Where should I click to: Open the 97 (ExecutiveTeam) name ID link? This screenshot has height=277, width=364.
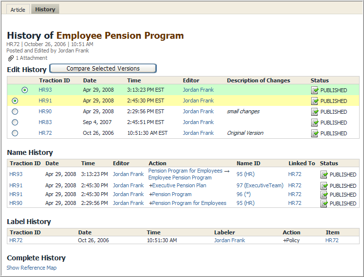coord(260,185)
